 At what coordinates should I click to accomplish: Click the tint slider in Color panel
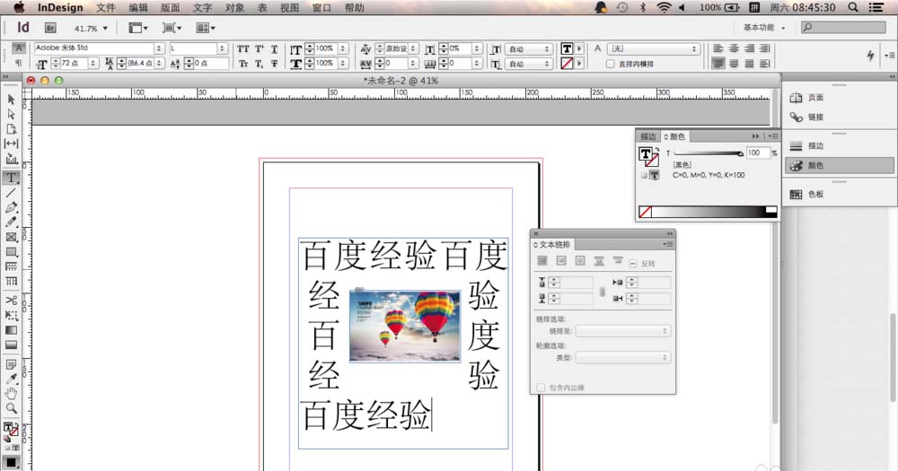(709, 153)
